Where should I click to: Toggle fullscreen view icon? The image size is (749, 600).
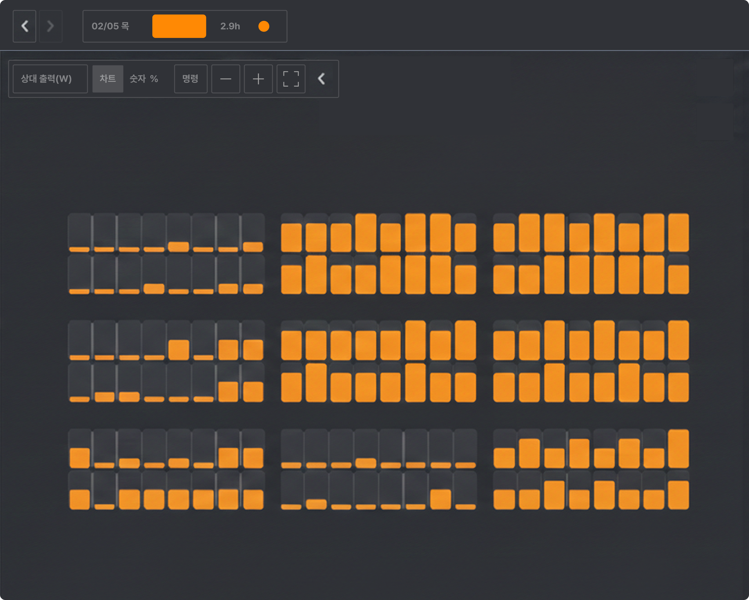pyautogui.click(x=291, y=79)
